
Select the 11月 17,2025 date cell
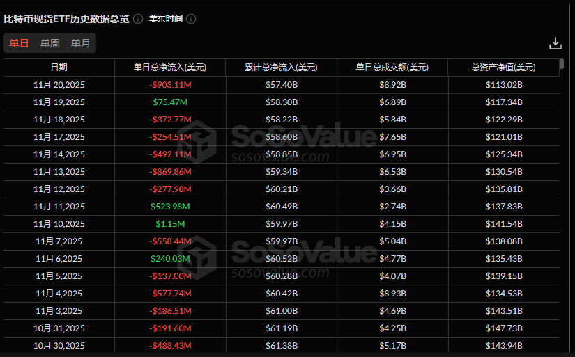pyautogui.click(x=59, y=137)
